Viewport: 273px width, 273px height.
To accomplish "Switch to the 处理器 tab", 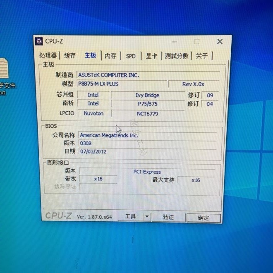I will (48, 55).
